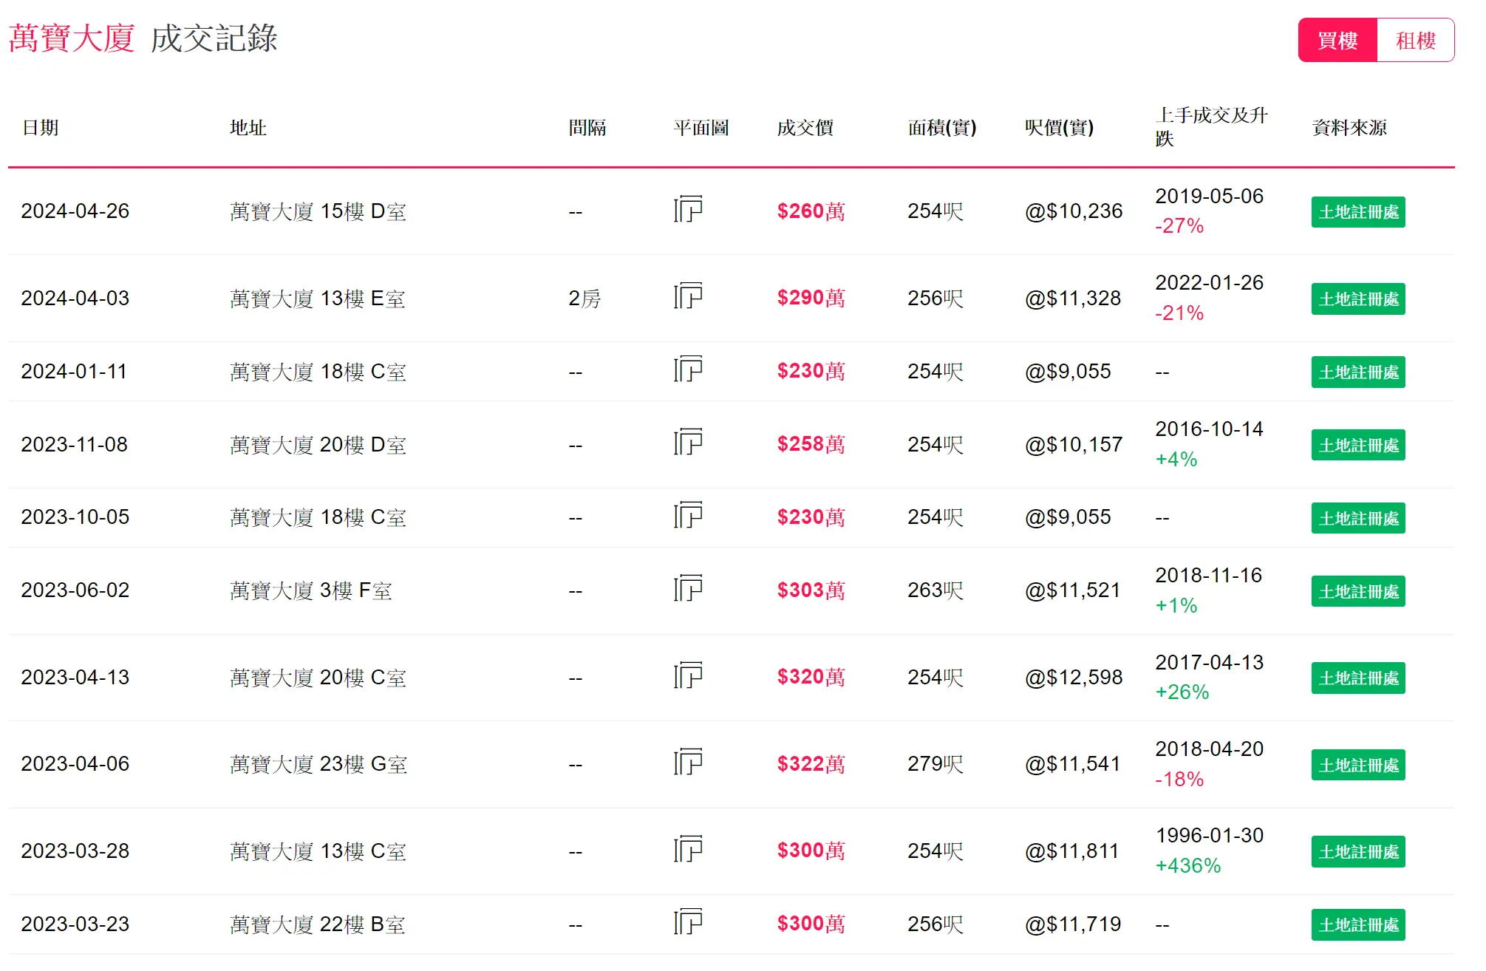The width and height of the screenshot is (1486, 971).
Task: Click 土地註冊處 badge for 2023-04-13 row
Action: click(x=1358, y=678)
